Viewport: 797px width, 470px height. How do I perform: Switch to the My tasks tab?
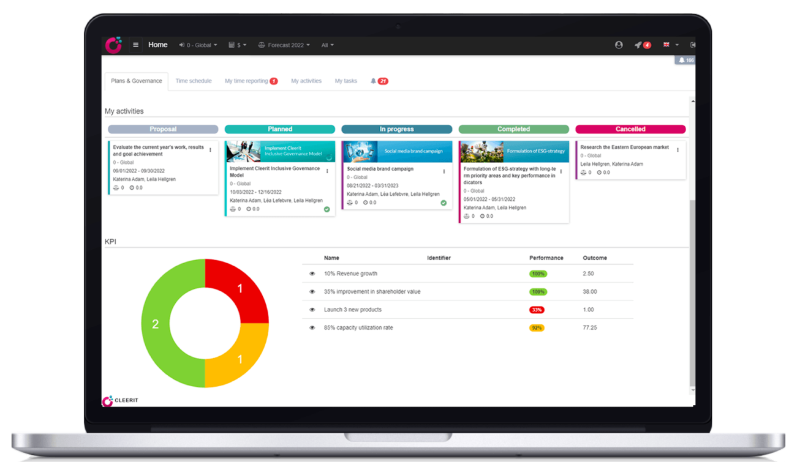[x=346, y=81]
